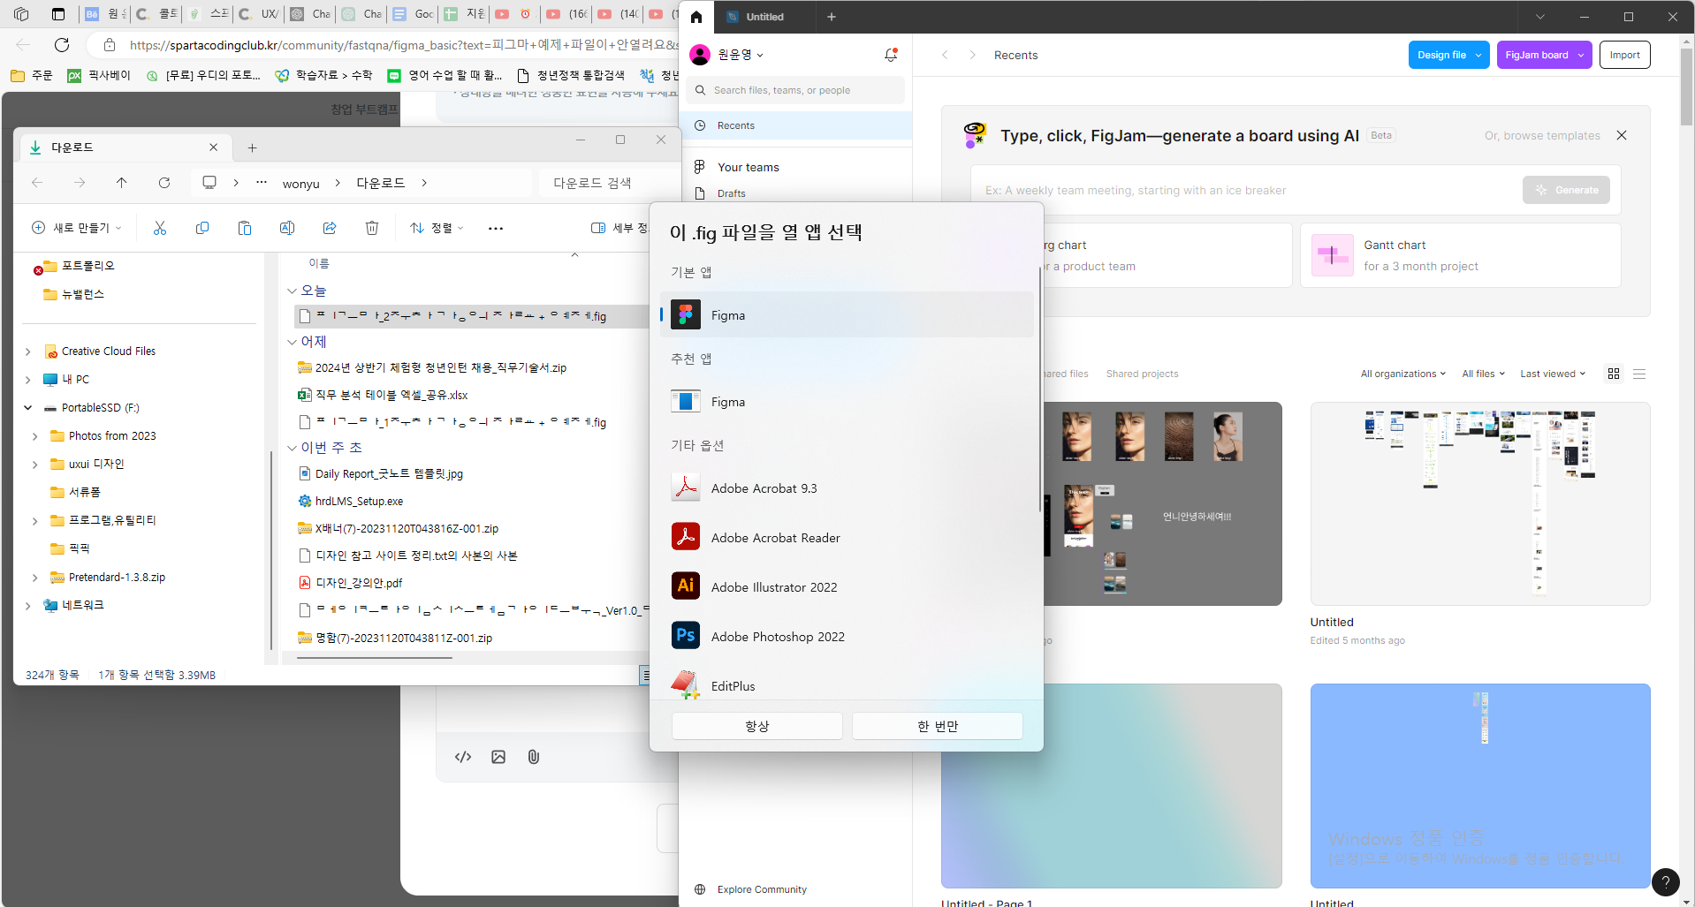This screenshot has height=907, width=1695.
Task: Go up one folder in Explorer
Action: (x=122, y=183)
